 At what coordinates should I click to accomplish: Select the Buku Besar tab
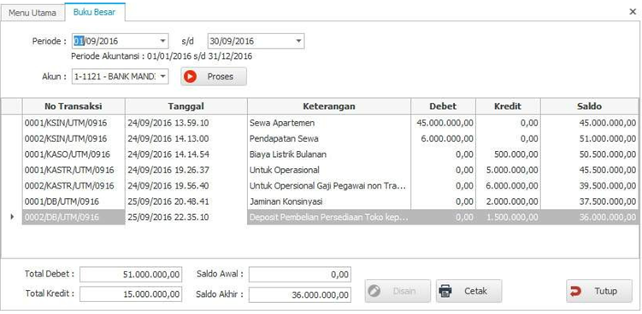(94, 12)
